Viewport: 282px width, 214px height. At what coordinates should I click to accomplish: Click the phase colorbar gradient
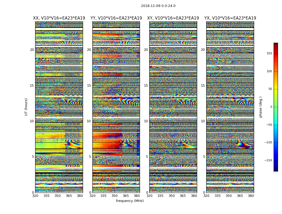276,107
